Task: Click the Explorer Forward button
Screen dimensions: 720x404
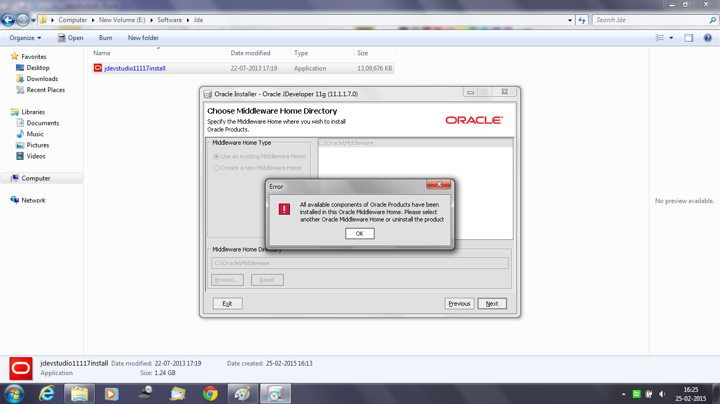Action: pos(23,20)
